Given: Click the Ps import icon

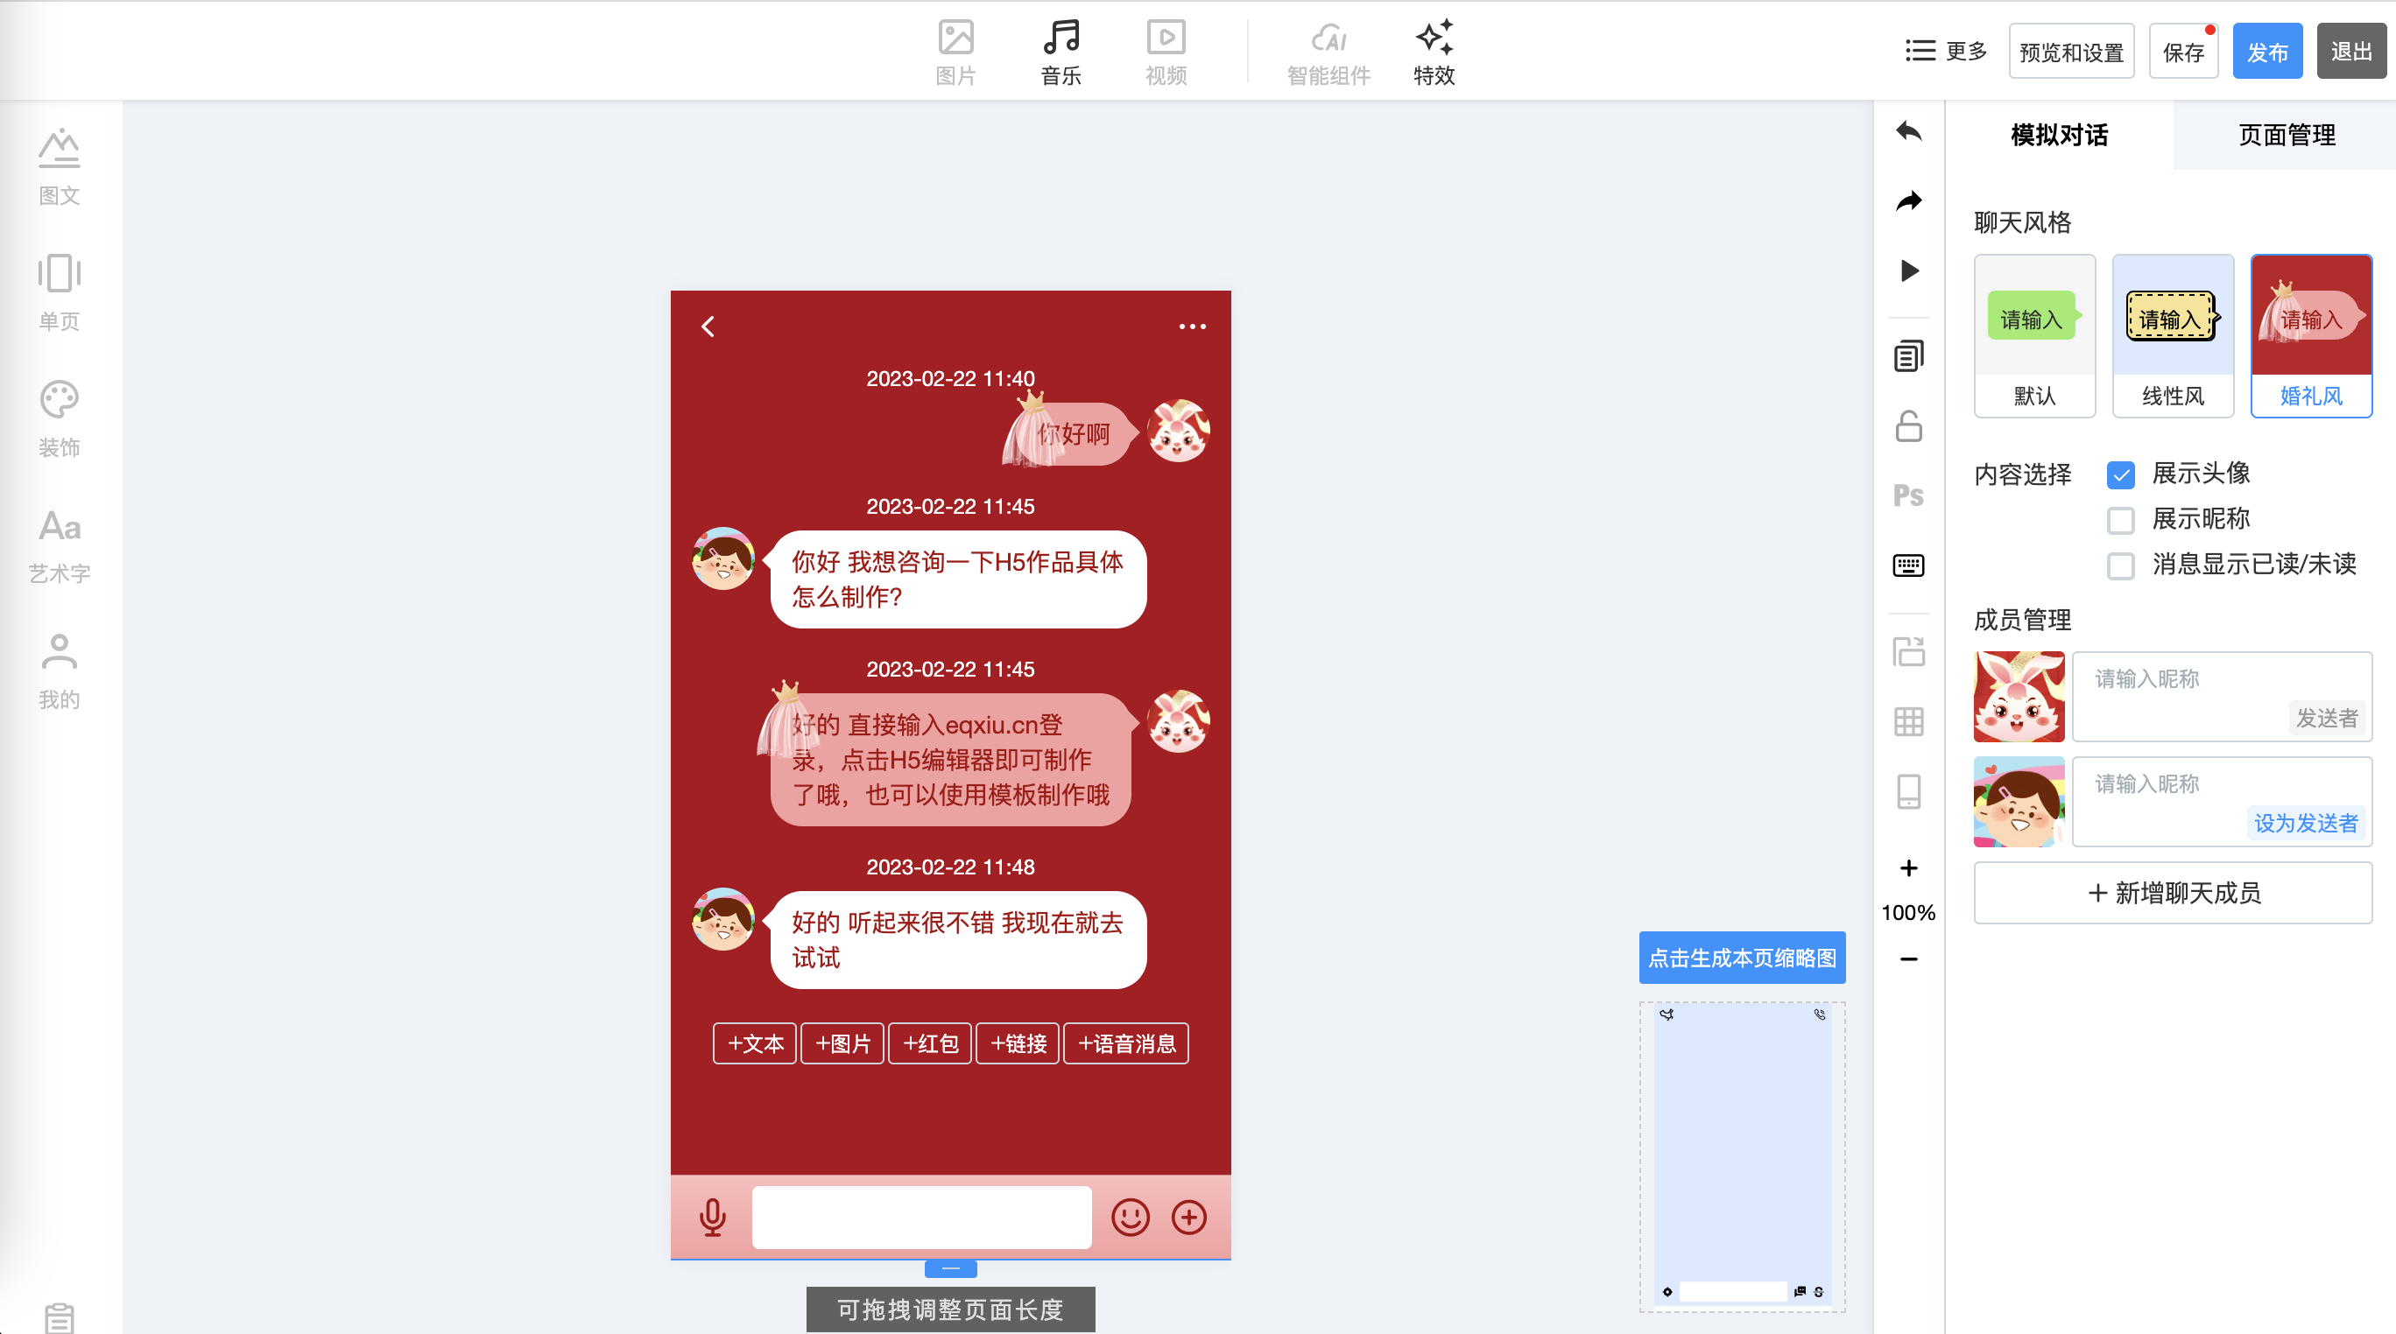Looking at the screenshot, I should tap(1907, 495).
